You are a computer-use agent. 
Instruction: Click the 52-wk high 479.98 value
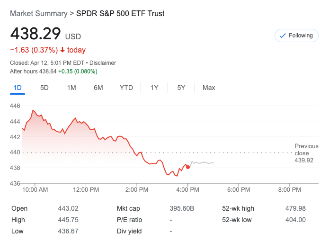296,208
